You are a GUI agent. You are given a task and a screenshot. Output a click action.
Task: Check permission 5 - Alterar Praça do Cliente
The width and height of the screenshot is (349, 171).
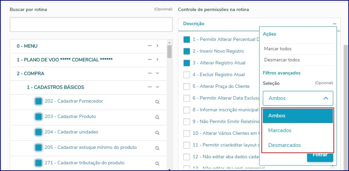(186, 87)
